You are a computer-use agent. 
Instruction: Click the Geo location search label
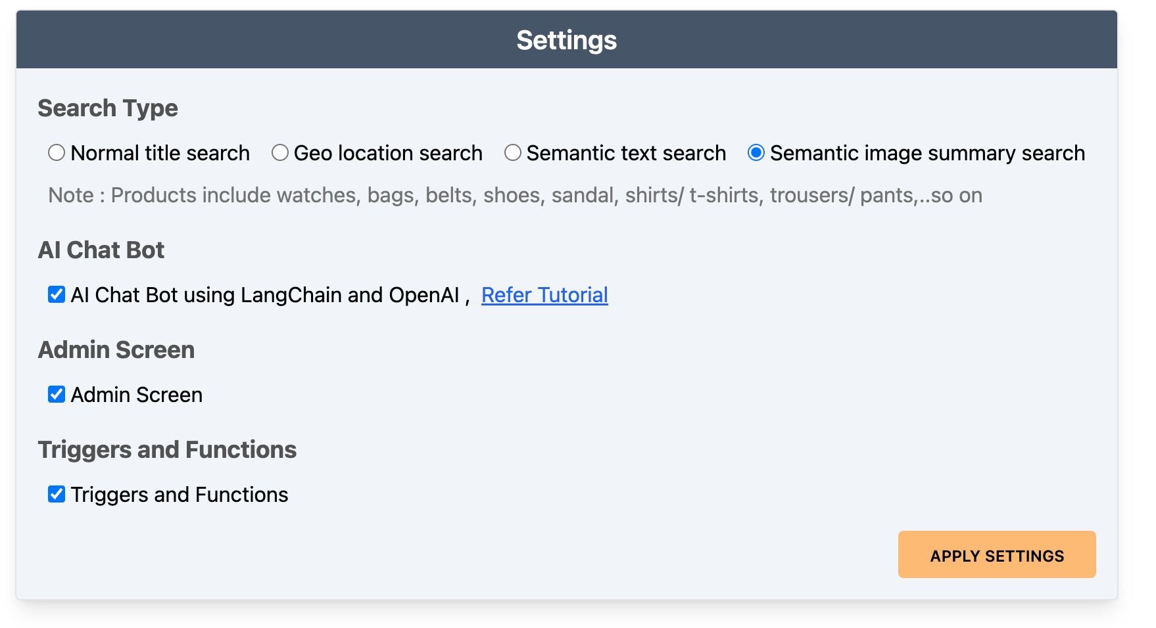(x=388, y=152)
